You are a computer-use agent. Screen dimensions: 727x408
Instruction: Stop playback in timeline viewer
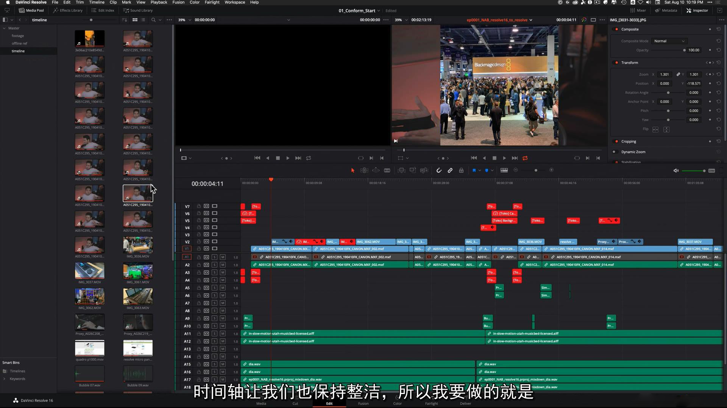(x=494, y=158)
